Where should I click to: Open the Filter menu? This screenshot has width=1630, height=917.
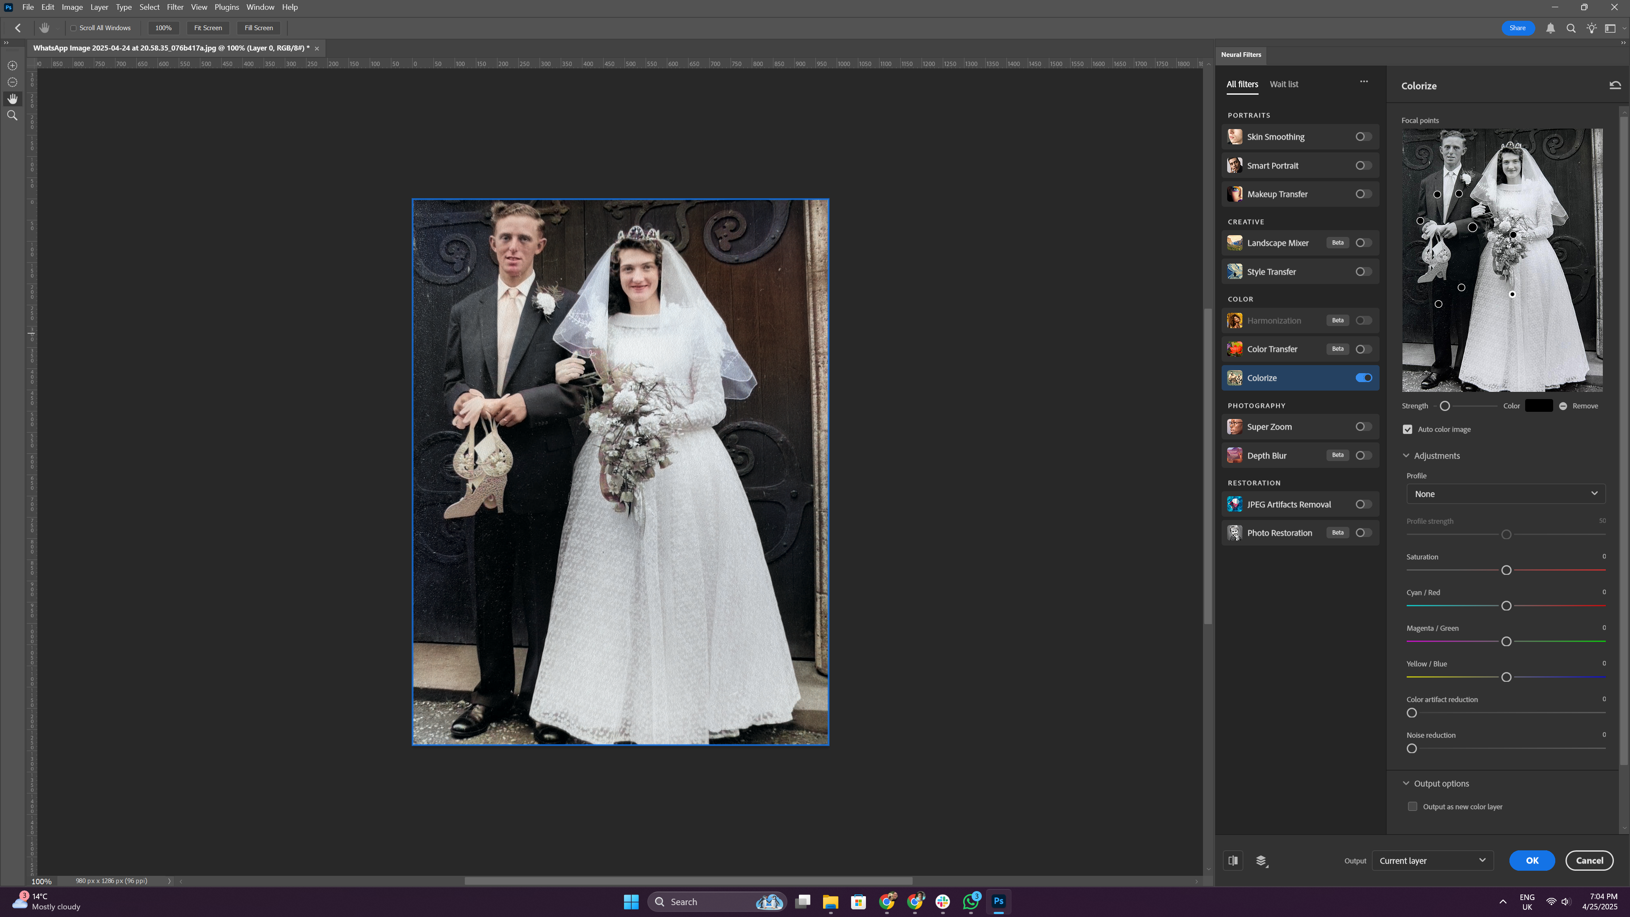coord(174,7)
